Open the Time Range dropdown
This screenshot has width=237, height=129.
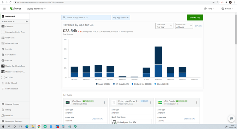point(164,26)
